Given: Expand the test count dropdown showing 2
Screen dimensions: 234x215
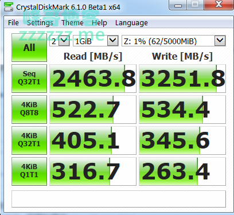Looking at the screenshot, I should [60, 41].
